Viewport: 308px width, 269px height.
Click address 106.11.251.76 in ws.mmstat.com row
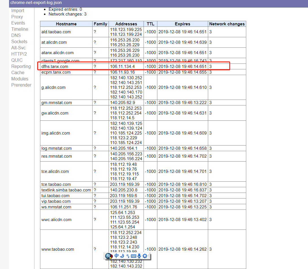(x=124, y=207)
